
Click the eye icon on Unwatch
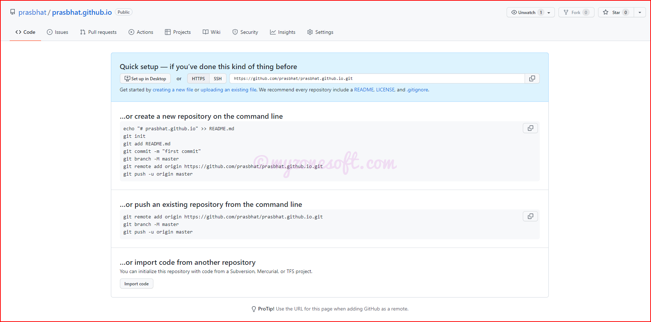pyautogui.click(x=514, y=12)
